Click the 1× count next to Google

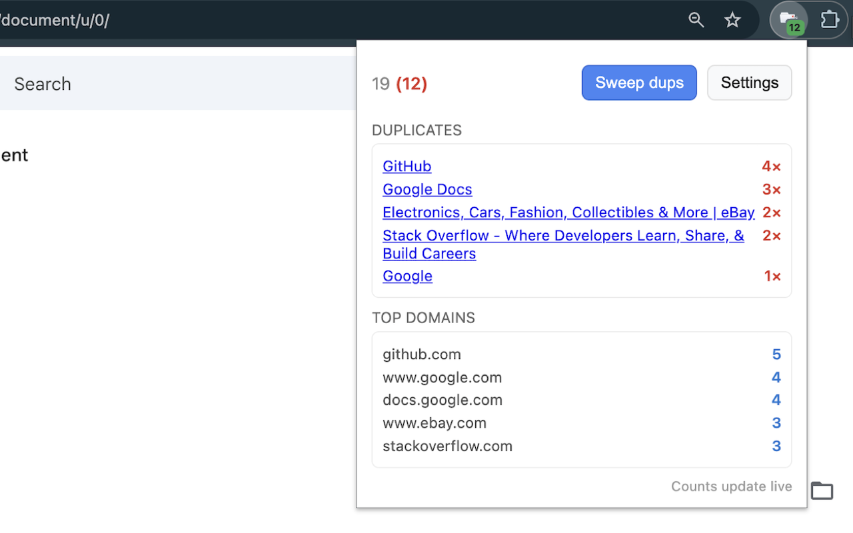pyautogui.click(x=772, y=276)
